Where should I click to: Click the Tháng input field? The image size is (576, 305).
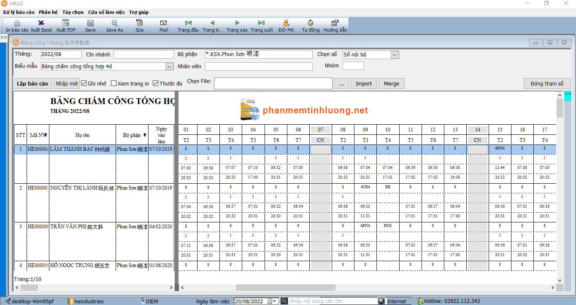[x=61, y=54]
